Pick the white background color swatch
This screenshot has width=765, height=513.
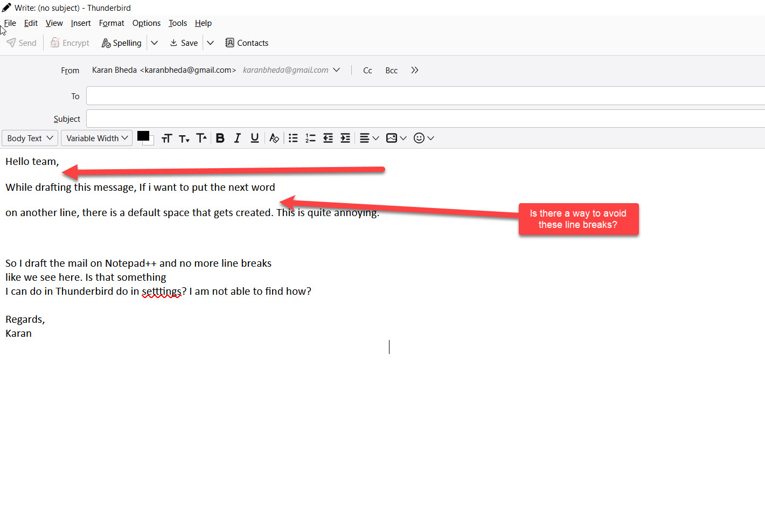(x=151, y=142)
